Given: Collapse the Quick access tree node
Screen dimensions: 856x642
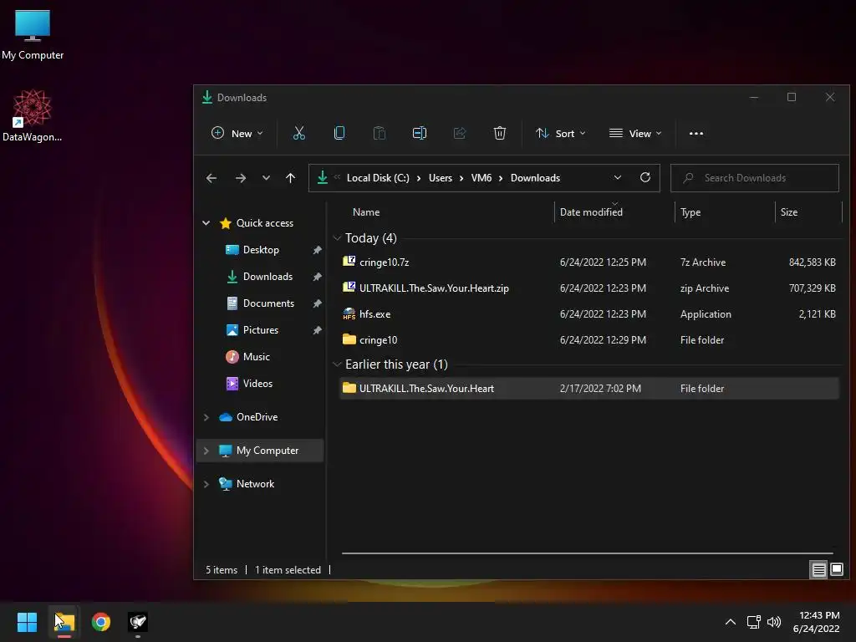Looking at the screenshot, I should point(206,222).
